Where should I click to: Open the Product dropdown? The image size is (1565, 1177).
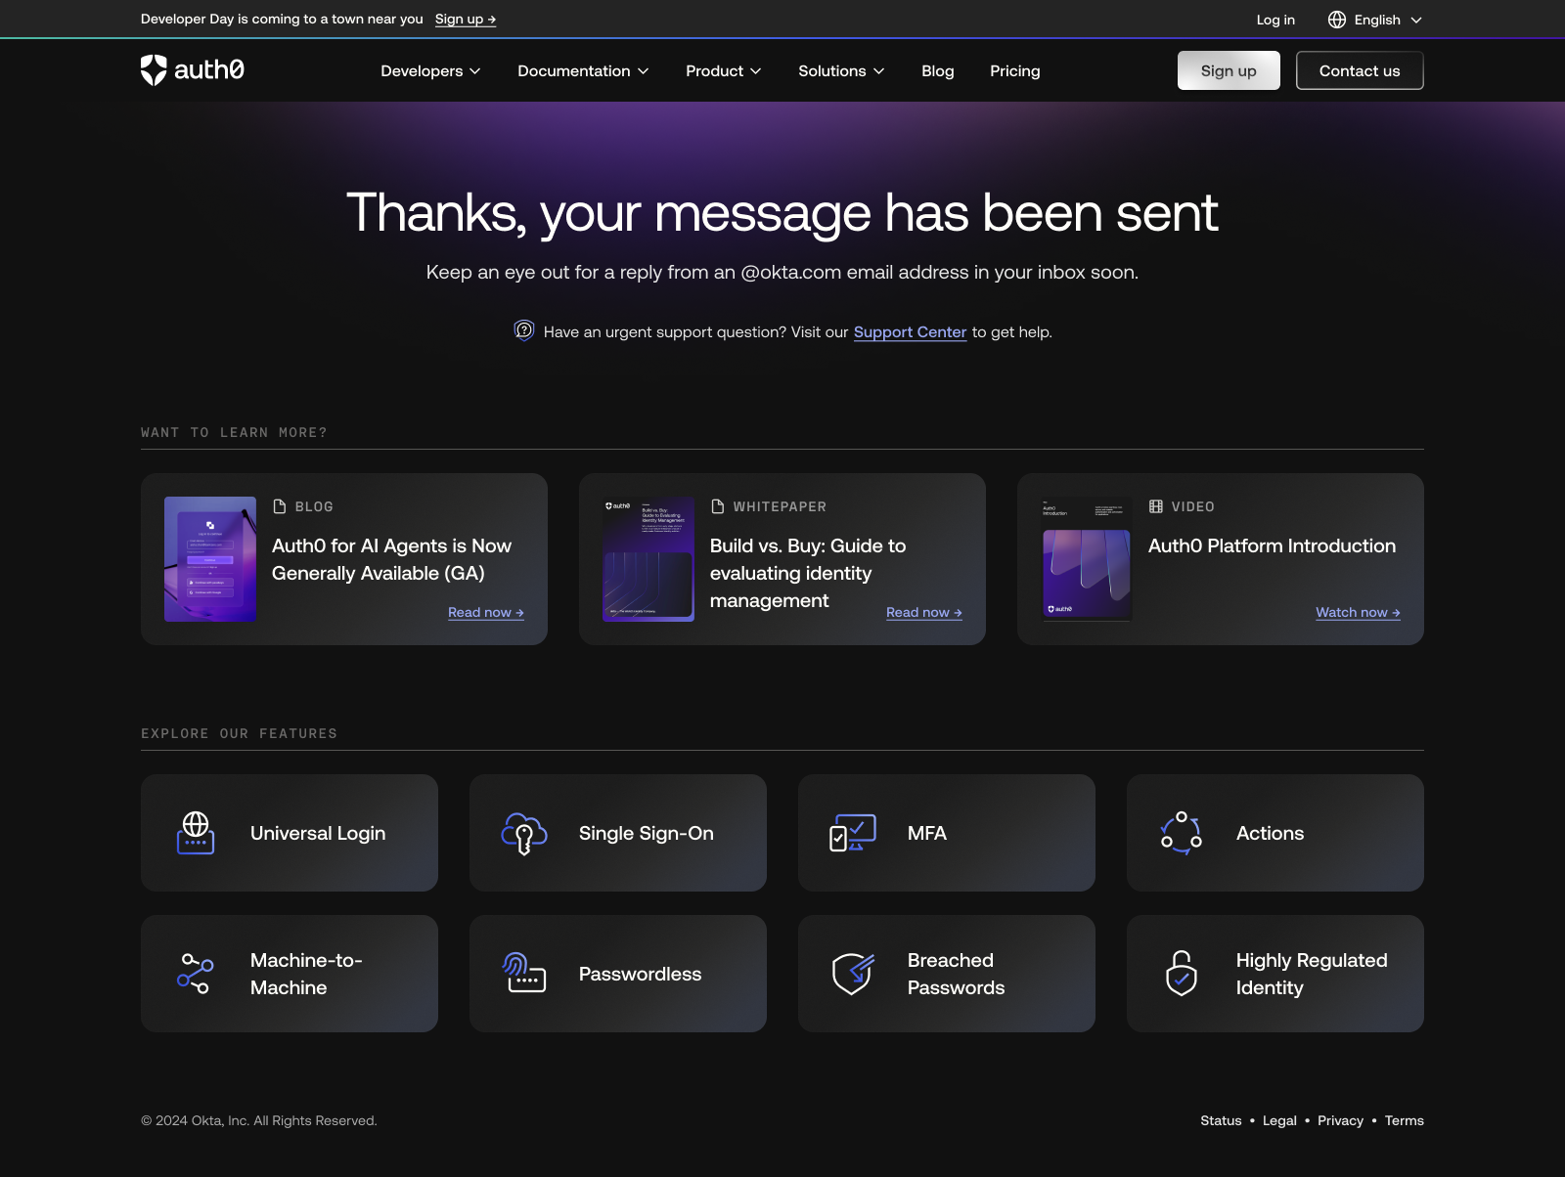pos(724,71)
